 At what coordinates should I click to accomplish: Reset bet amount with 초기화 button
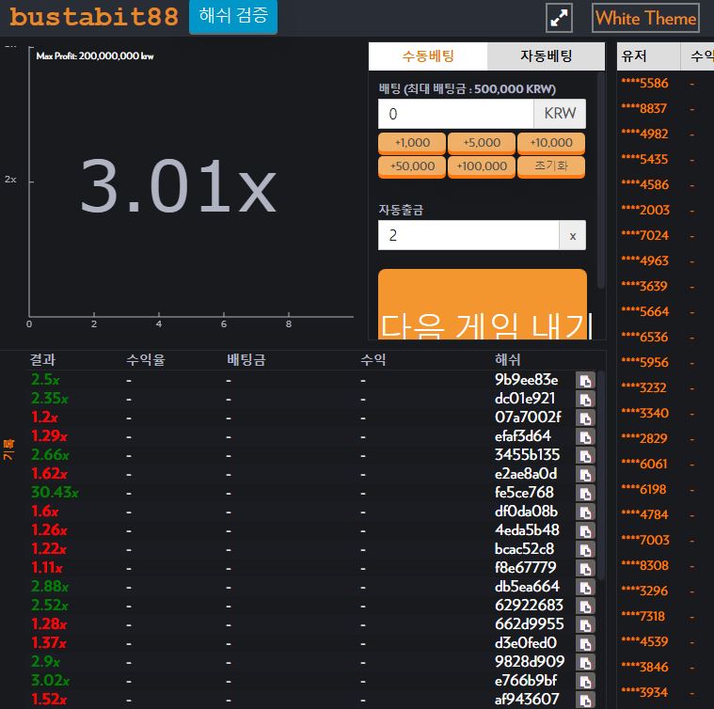(x=550, y=166)
